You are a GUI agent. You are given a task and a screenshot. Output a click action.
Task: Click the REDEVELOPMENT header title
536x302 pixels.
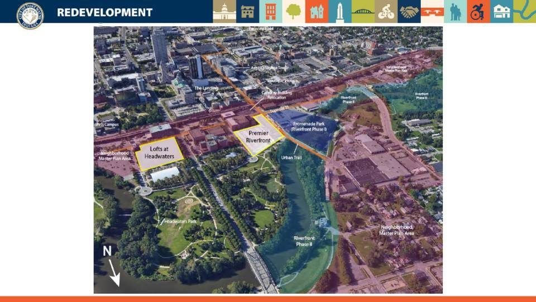click(104, 12)
